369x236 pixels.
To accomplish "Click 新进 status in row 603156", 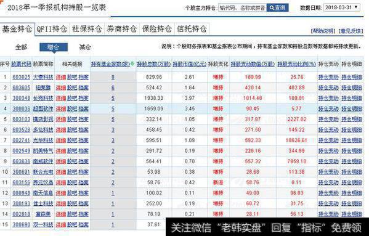I will pyautogui.click(x=218, y=182).
